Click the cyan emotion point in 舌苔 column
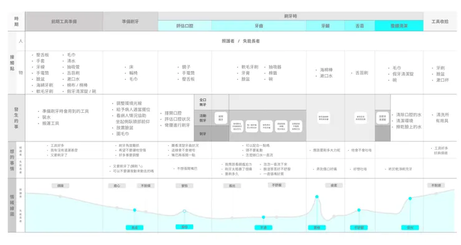Viewport: 461px width, 245px height. tap(359, 210)
